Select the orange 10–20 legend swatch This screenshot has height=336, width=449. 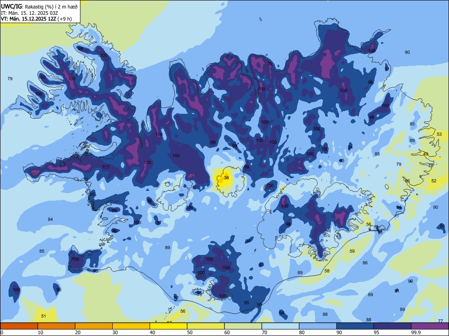tap(57, 326)
